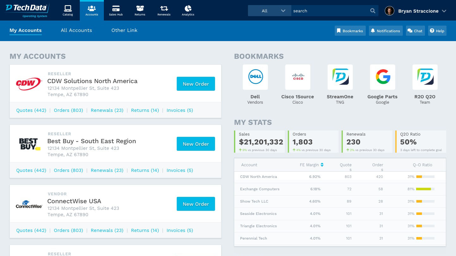
Task: Click the Q2O Ratio stat card
Action: point(421,142)
